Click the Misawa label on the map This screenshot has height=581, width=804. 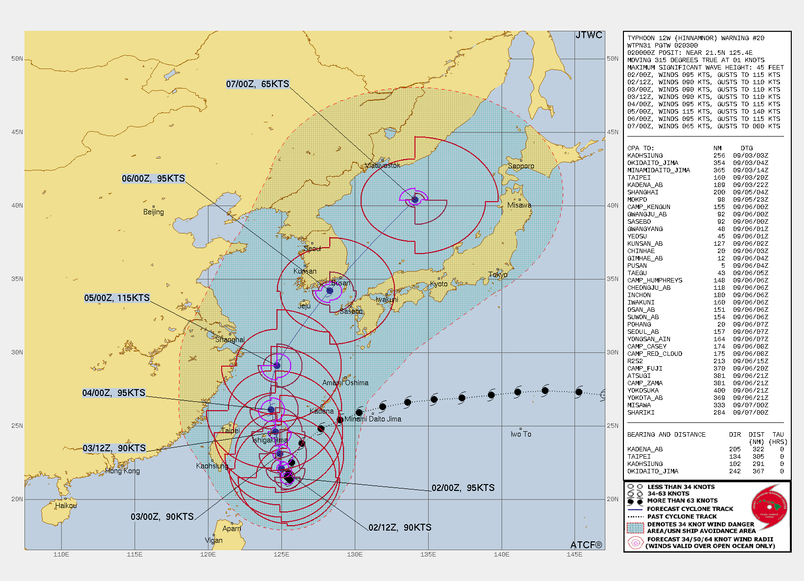coord(519,205)
